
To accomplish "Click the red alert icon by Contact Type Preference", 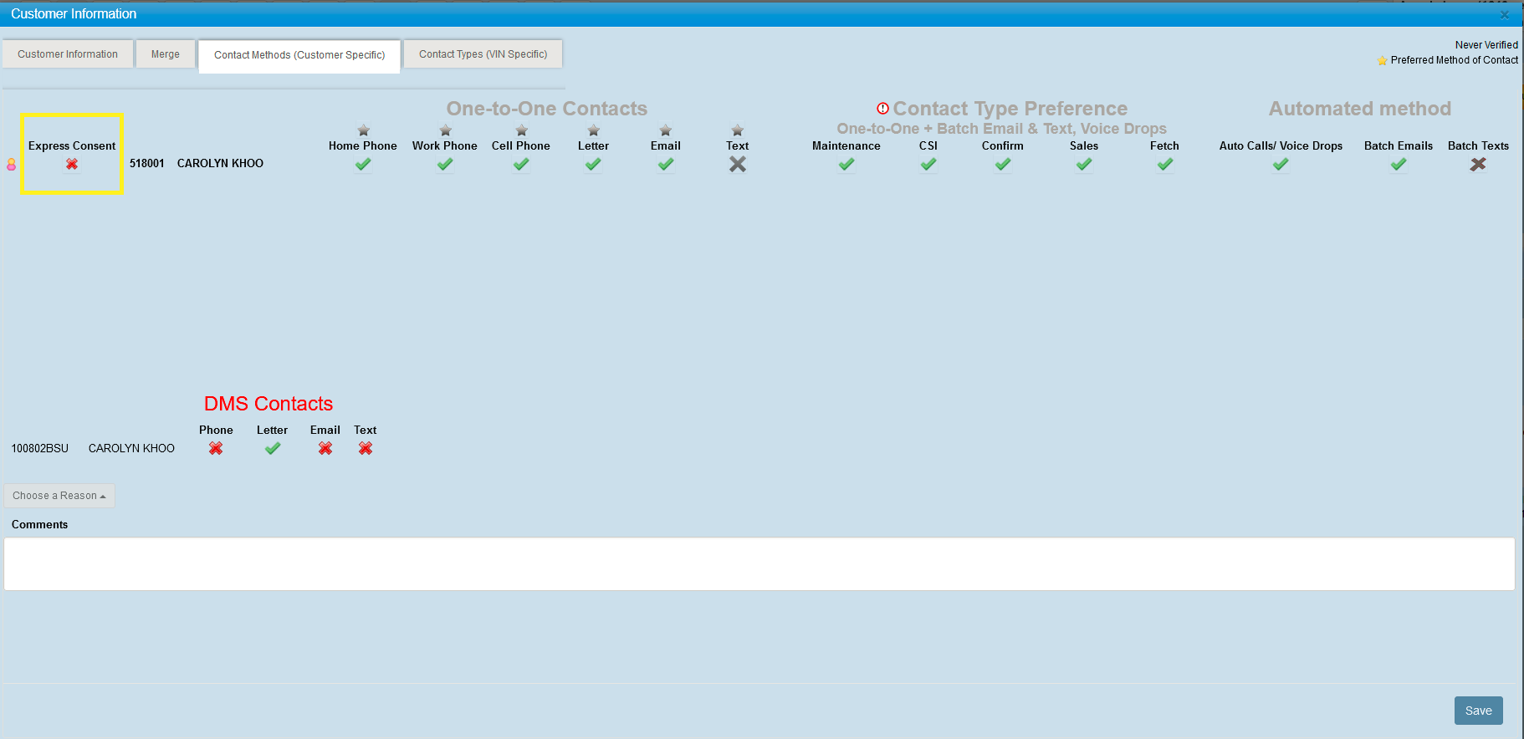I will coord(882,109).
